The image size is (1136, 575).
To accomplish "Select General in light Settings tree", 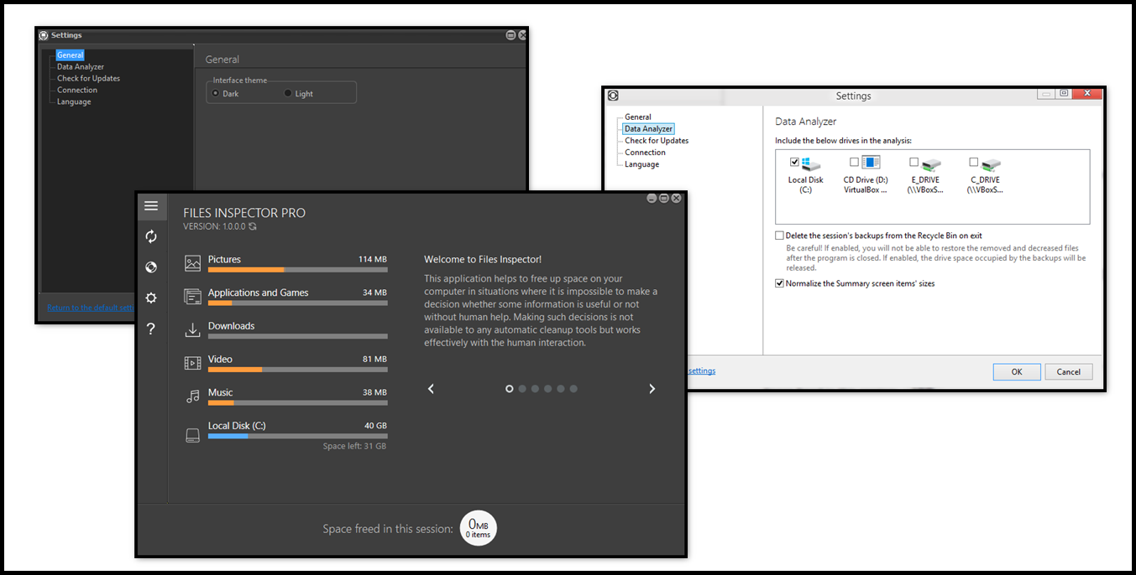I will pyautogui.click(x=638, y=117).
